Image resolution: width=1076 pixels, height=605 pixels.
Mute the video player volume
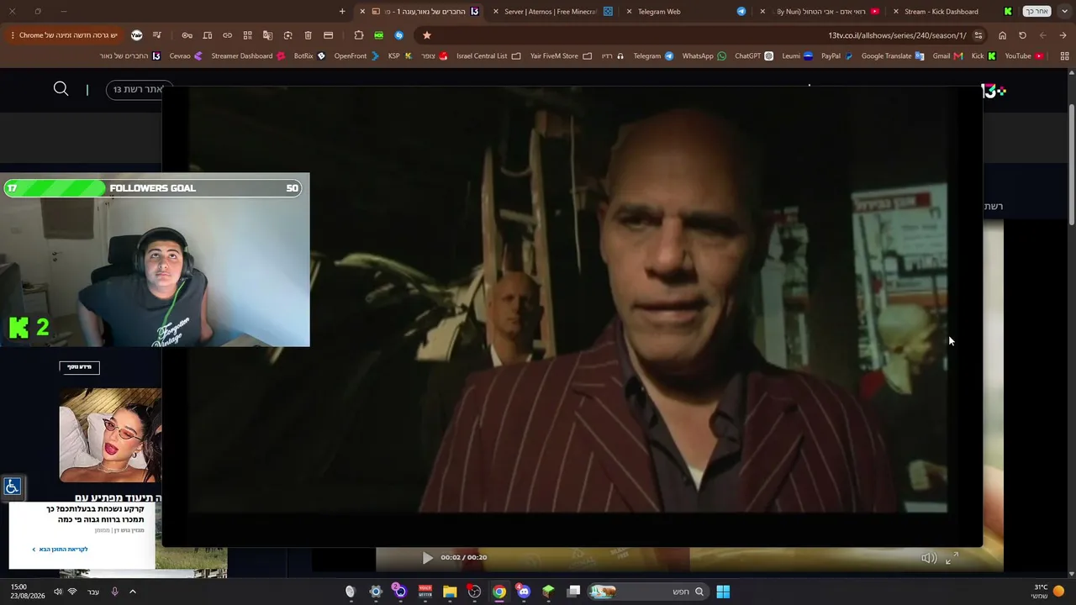(928, 558)
